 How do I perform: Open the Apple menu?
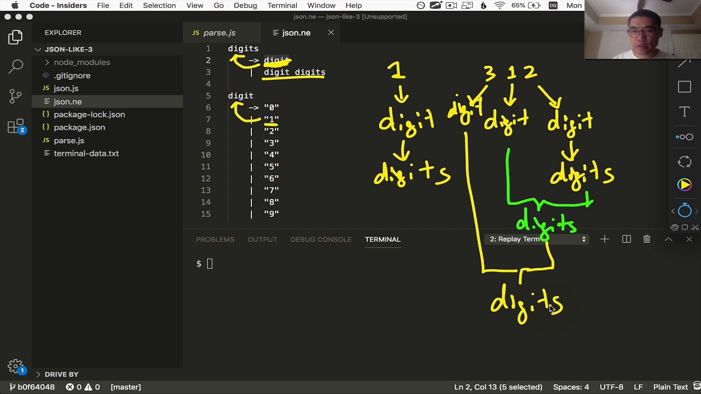pyautogui.click(x=15, y=5)
